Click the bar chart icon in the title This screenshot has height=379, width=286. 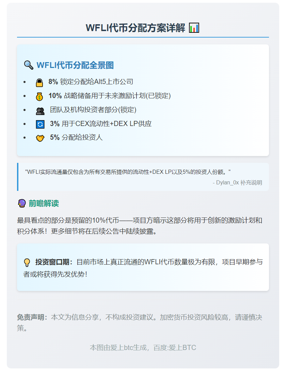(194, 28)
